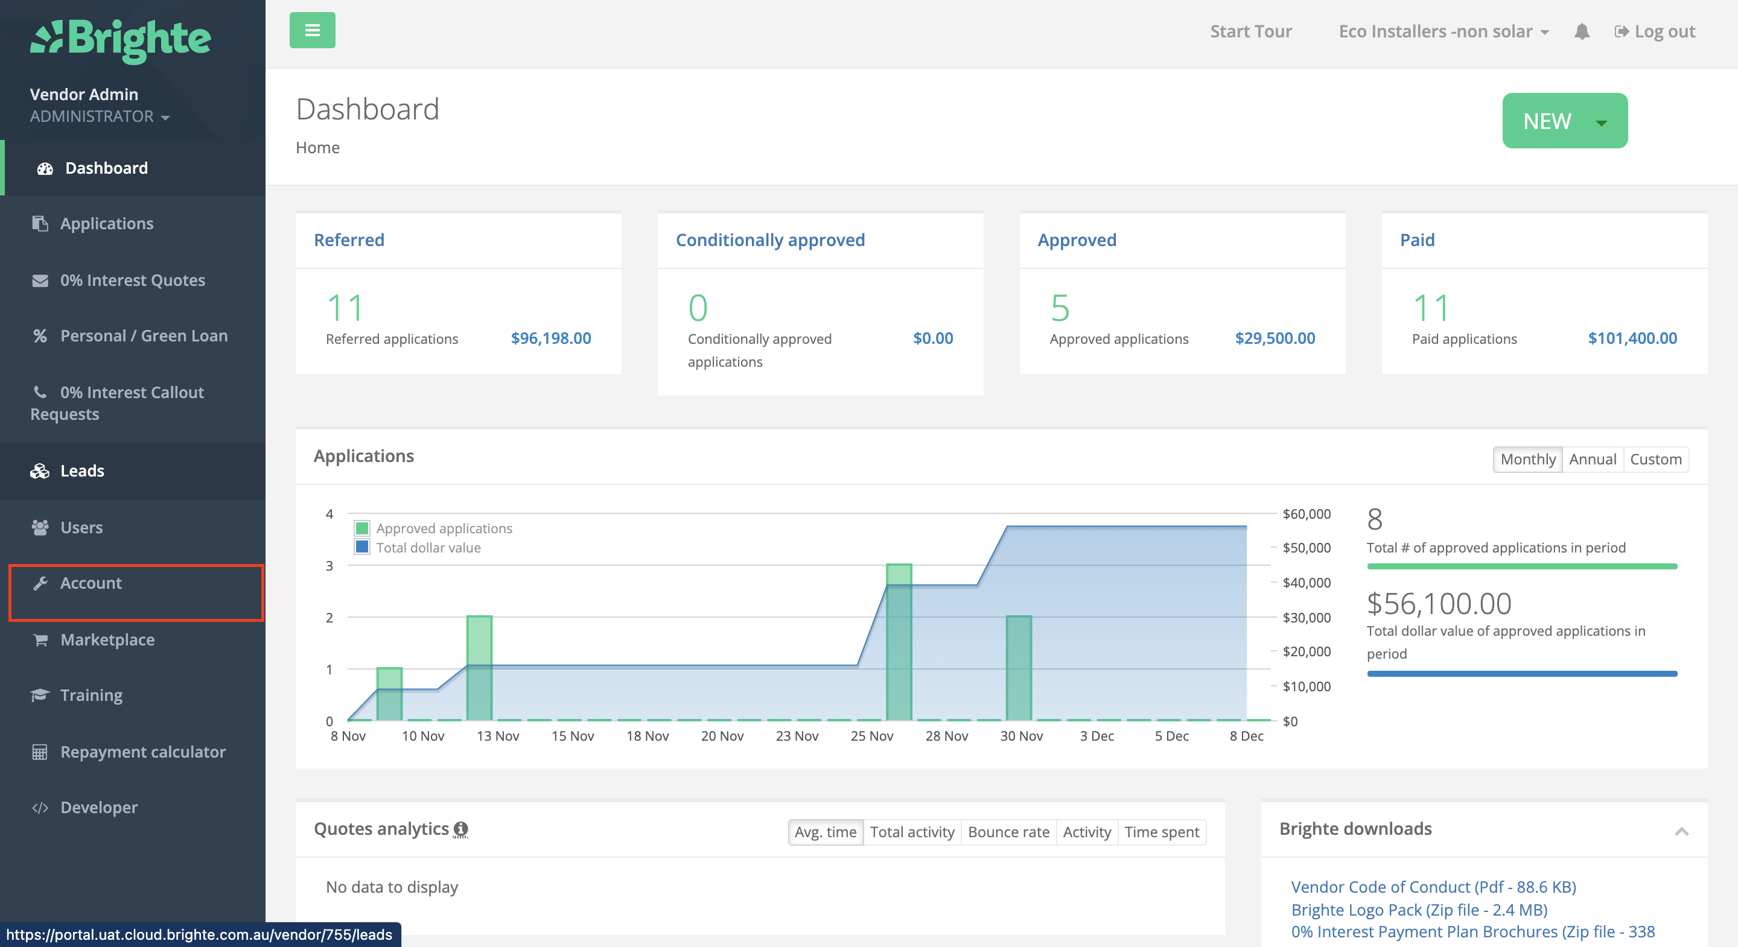Open the Eco Installers -non solar dropdown
Screen dimensions: 1738x947
(x=1443, y=32)
